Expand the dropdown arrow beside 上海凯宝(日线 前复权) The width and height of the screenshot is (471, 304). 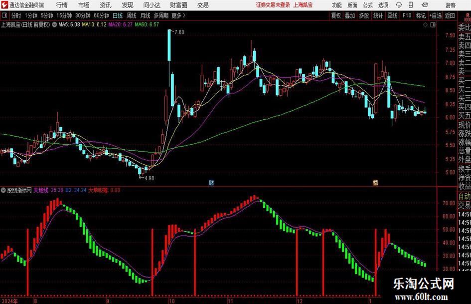[54, 24]
